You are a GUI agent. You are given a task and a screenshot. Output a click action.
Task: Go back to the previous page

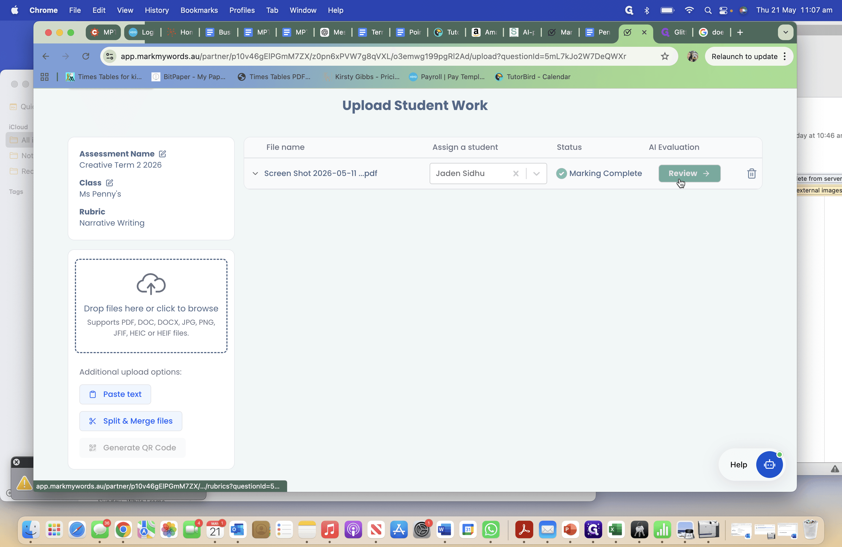[x=46, y=56]
